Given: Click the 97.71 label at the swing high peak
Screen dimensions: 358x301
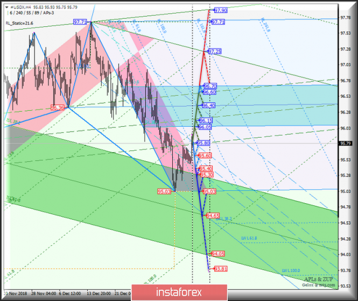Looking at the screenshot, I should (80, 22).
